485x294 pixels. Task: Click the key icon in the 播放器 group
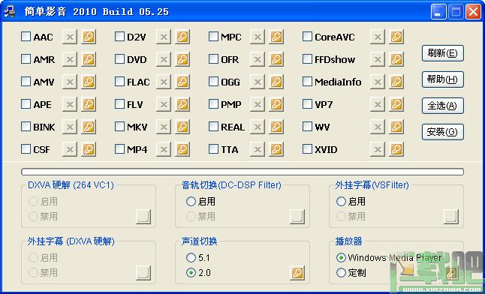tap(451, 273)
